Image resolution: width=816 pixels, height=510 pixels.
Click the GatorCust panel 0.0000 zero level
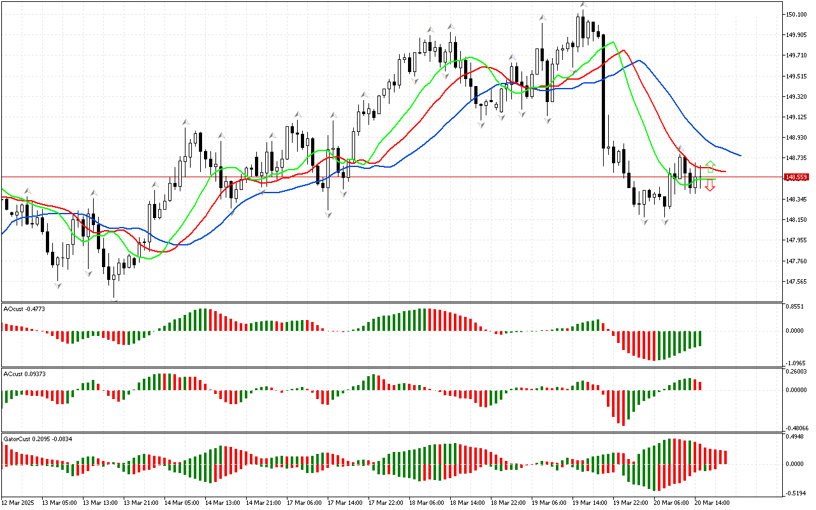[x=795, y=464]
